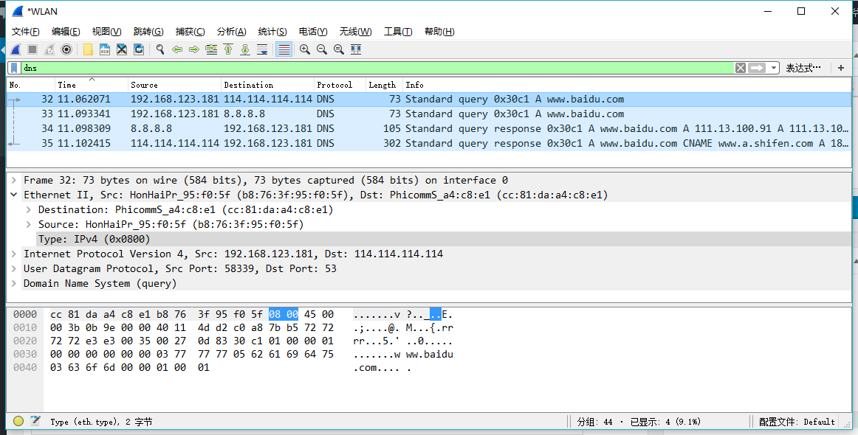858x435 pixels.
Task: Sort by the Source column header
Action: coord(174,86)
